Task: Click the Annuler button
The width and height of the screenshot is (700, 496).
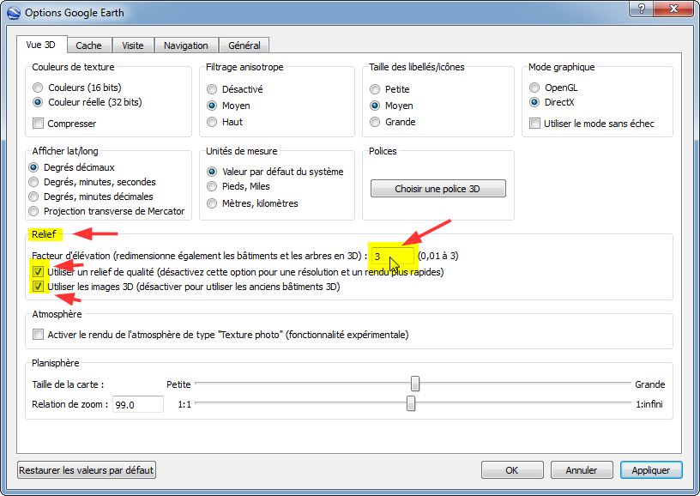Action: point(582,470)
